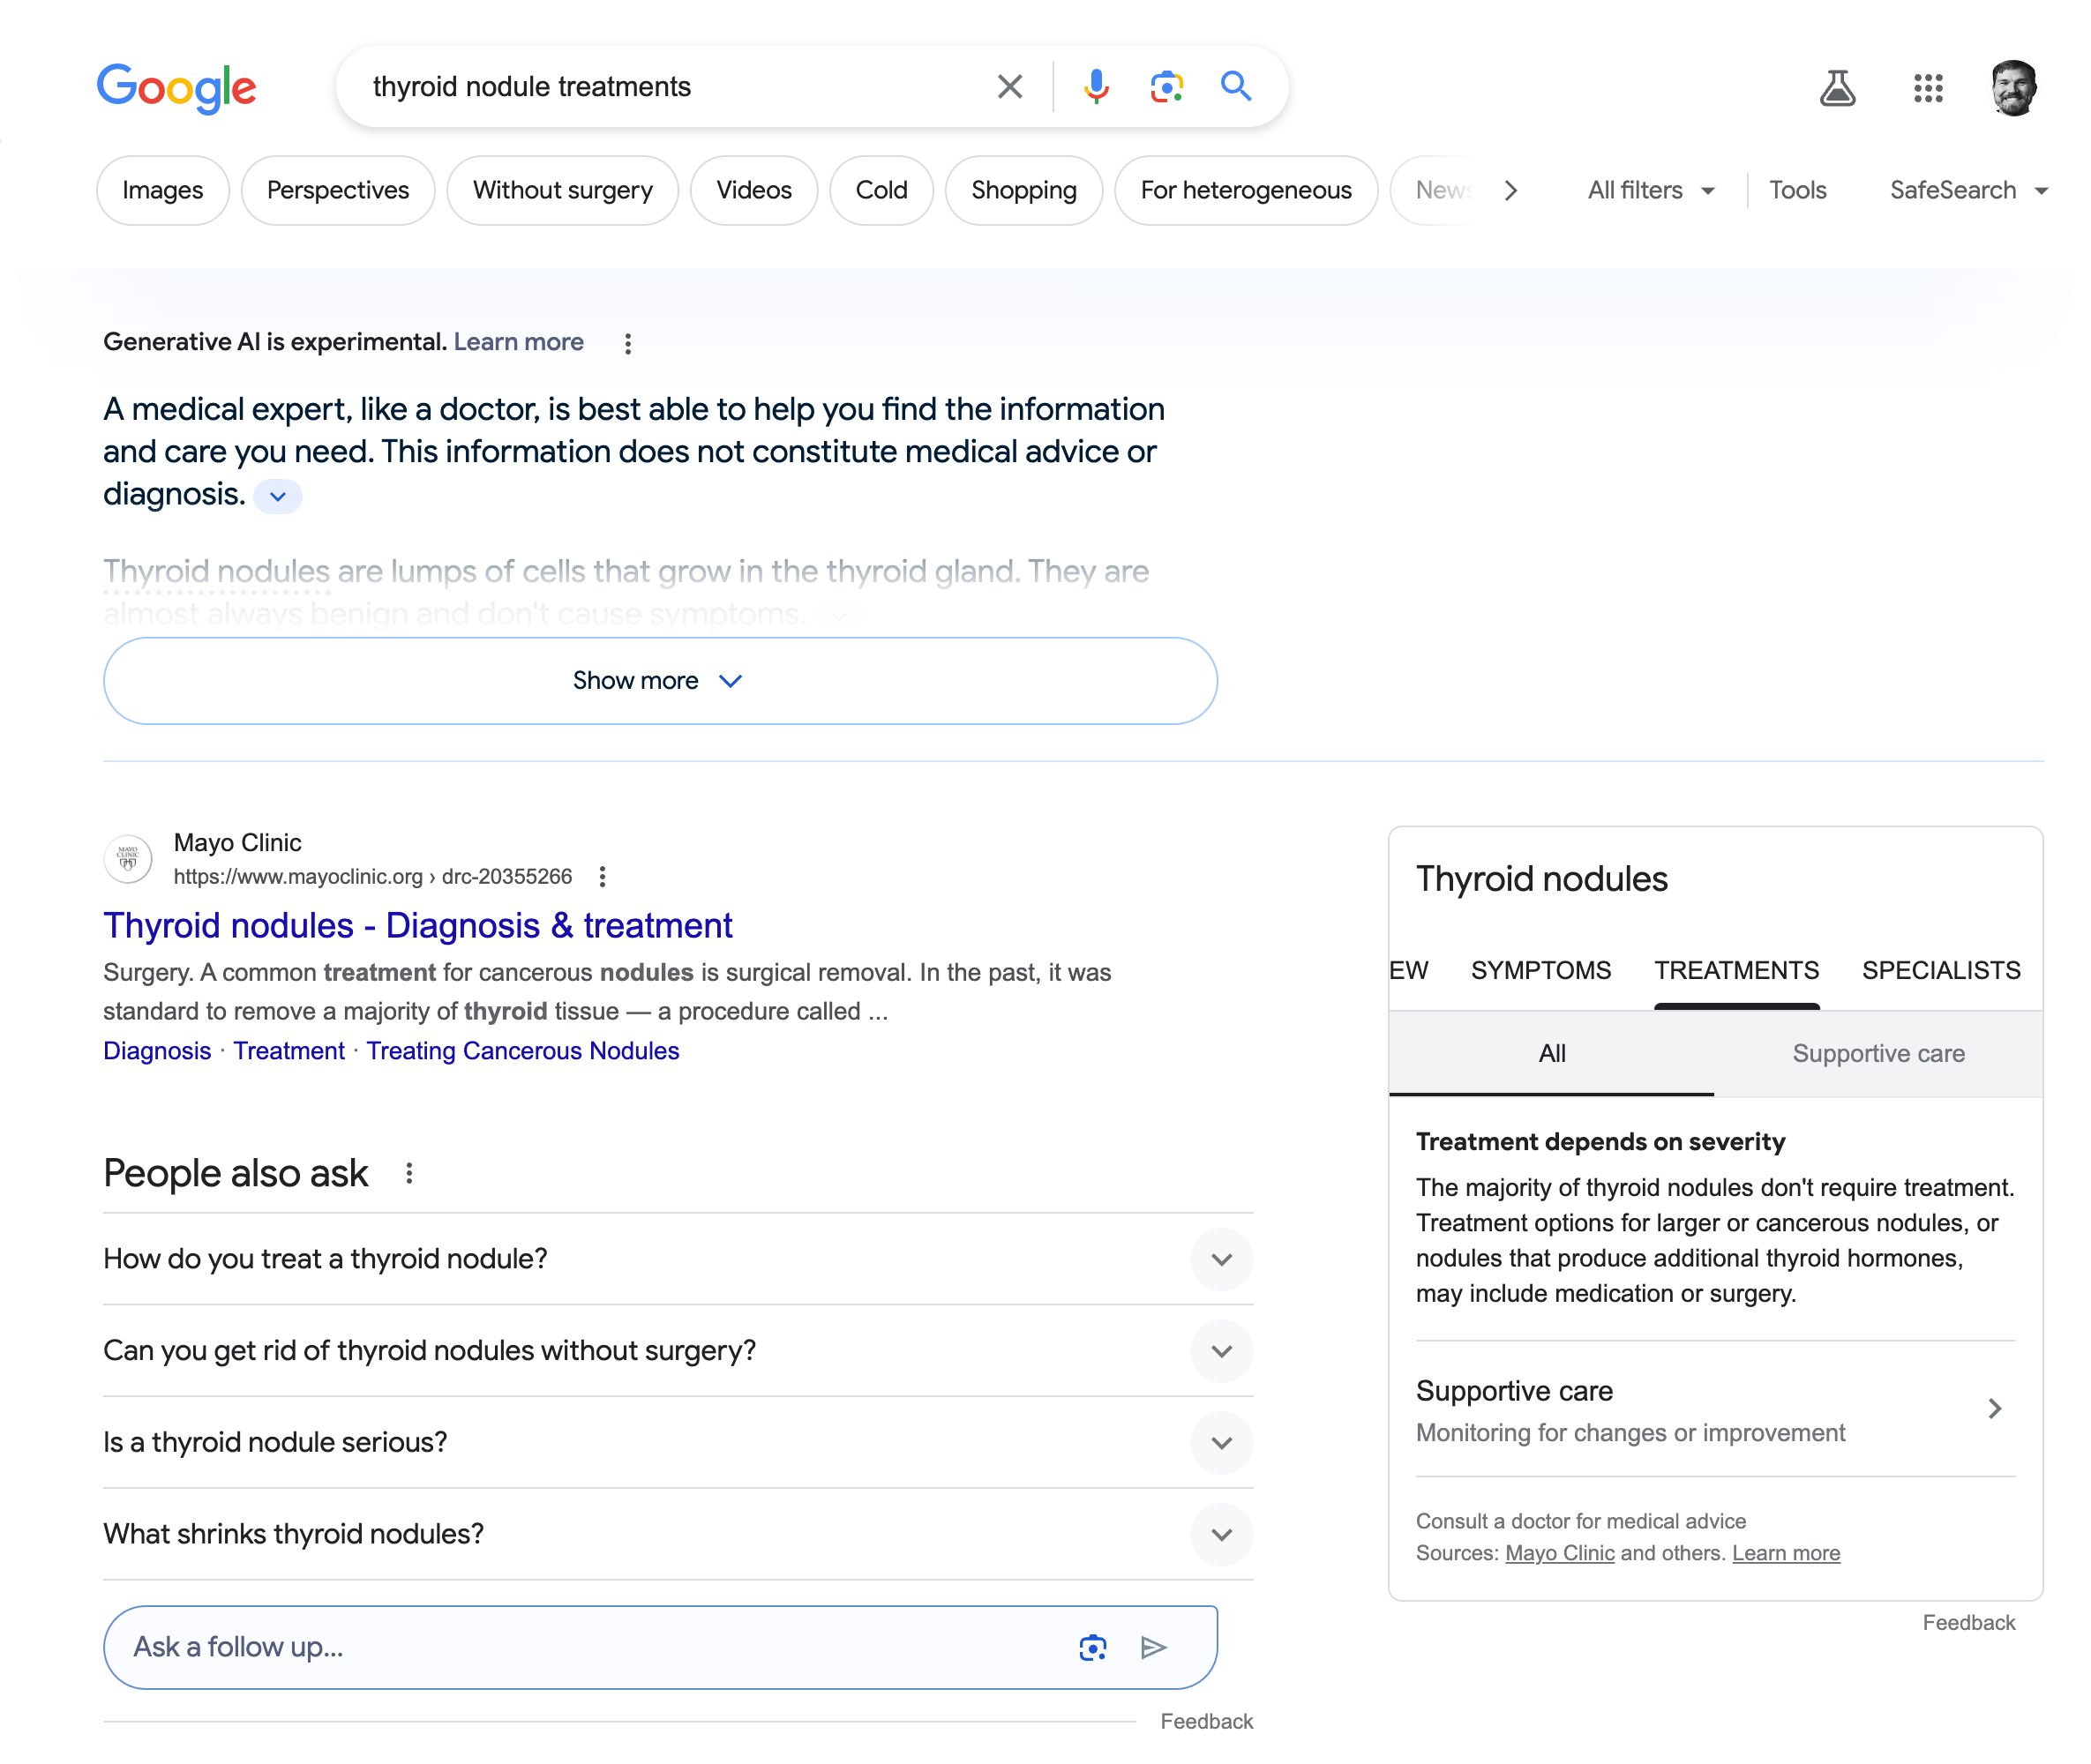Open Mayo Clinic result three-dot menu
2091x1764 pixels.
(603, 877)
